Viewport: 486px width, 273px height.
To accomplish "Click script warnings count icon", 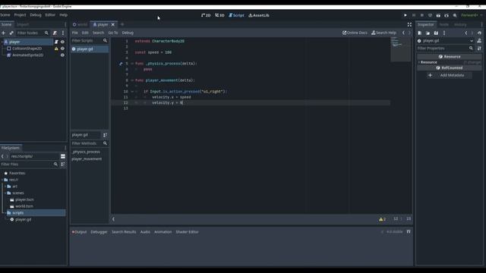I will click(382, 219).
